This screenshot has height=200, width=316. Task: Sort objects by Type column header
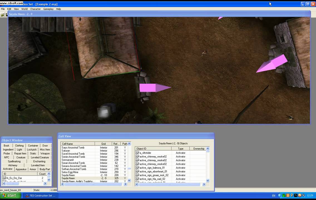(x=181, y=149)
